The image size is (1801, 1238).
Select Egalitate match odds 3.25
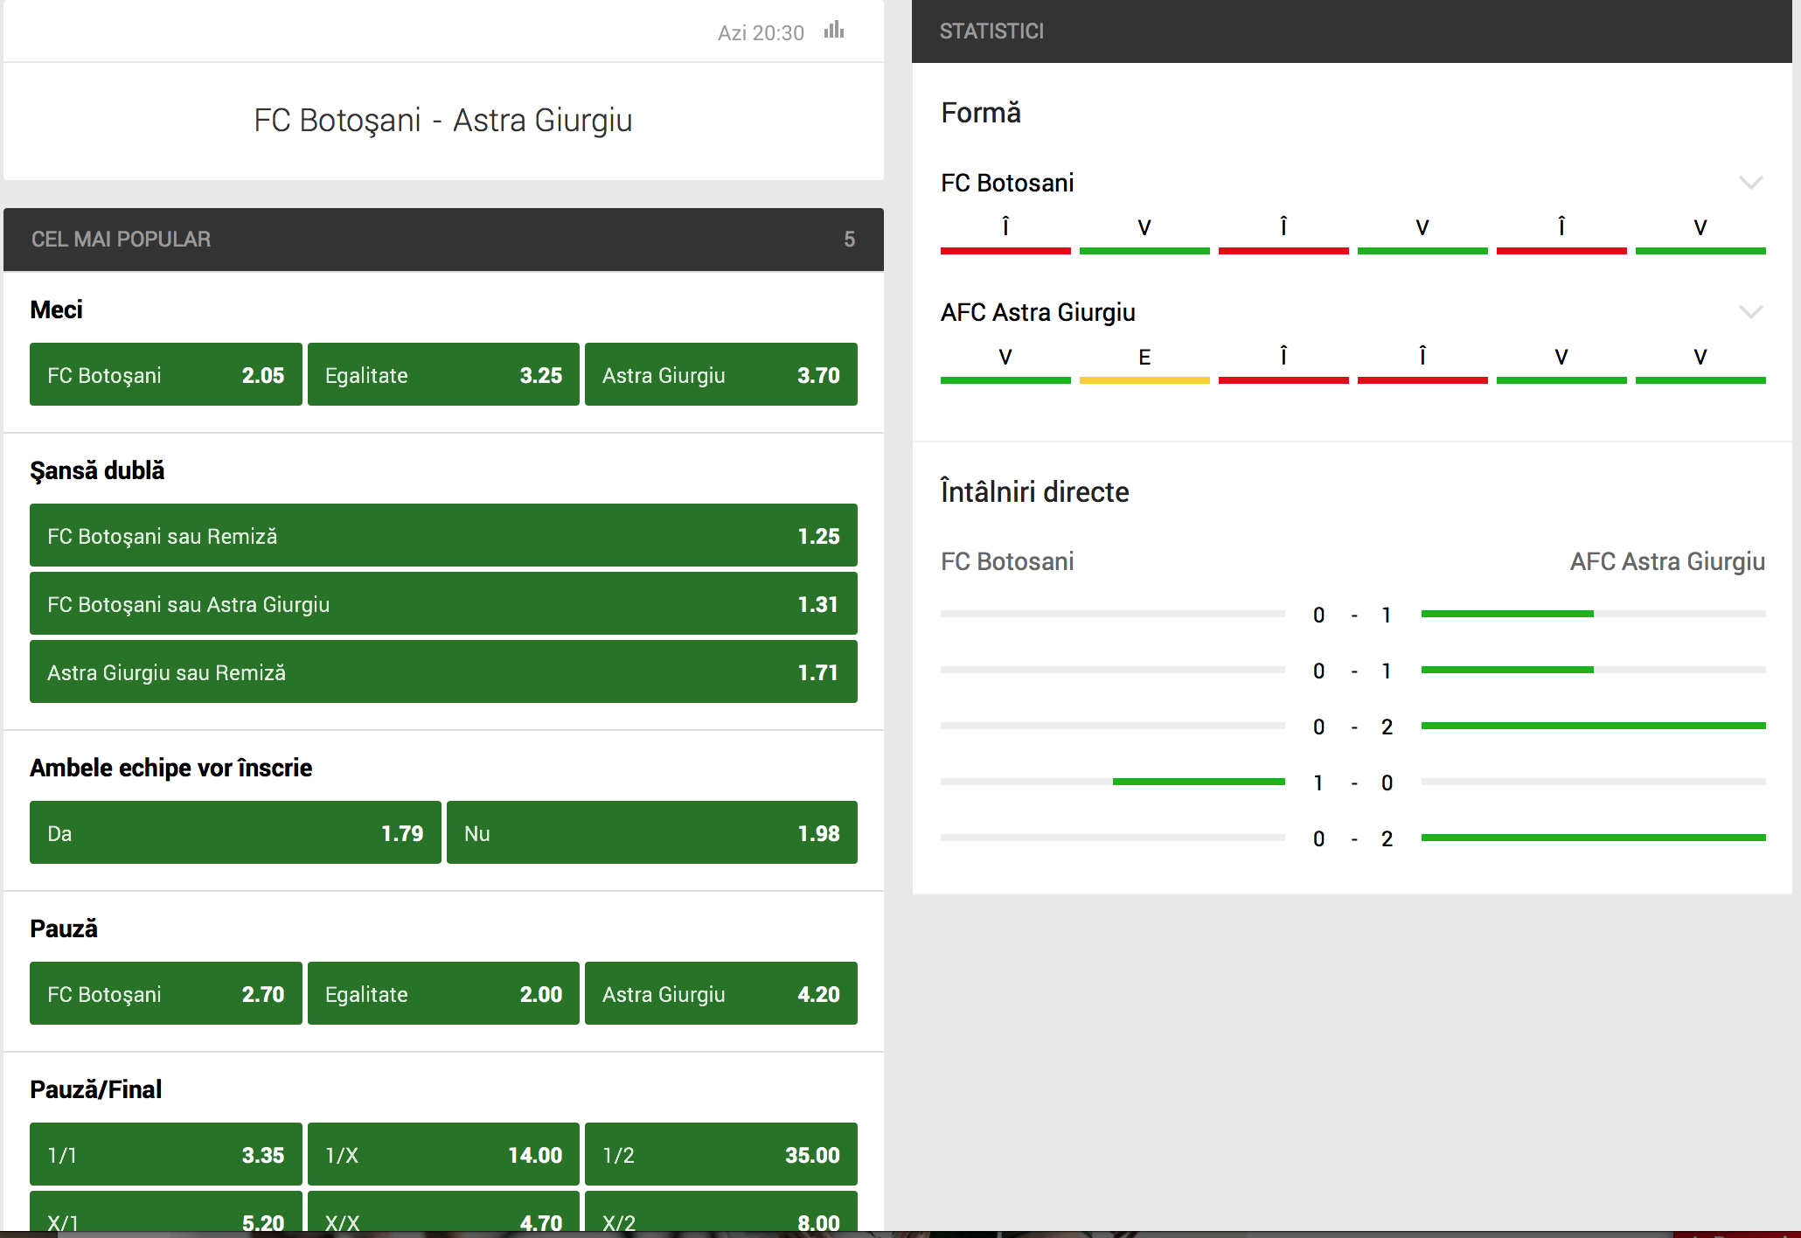tap(443, 375)
